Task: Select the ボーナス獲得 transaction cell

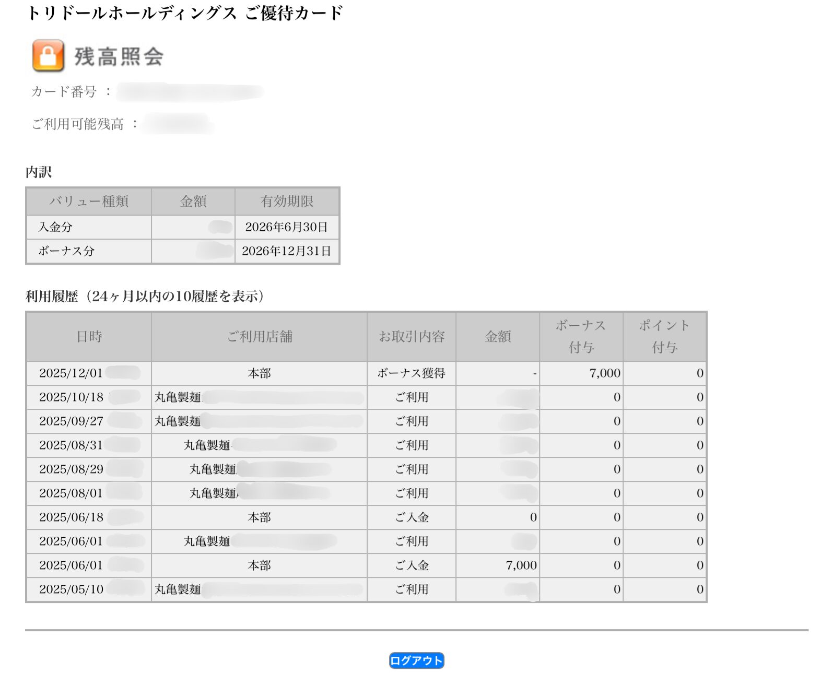Action: (412, 373)
